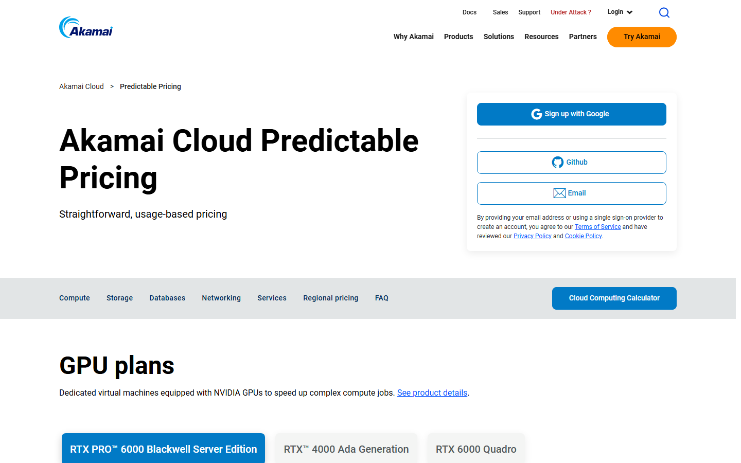
Task: Open the Resources menu
Action: [541, 37]
